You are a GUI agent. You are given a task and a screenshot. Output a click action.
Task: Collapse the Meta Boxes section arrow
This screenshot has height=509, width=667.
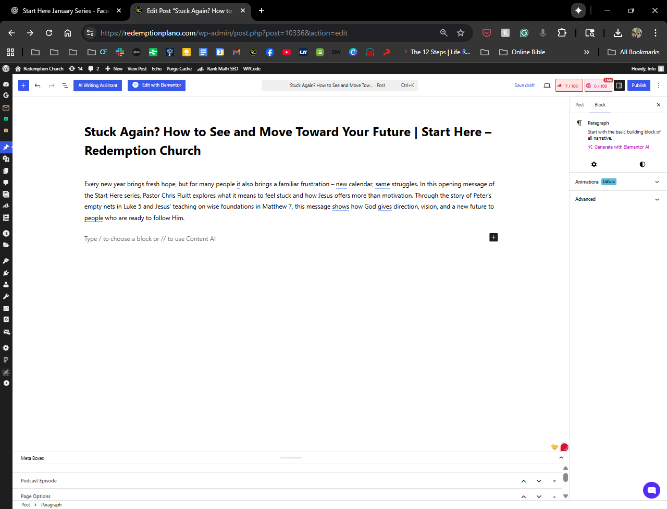(561, 458)
